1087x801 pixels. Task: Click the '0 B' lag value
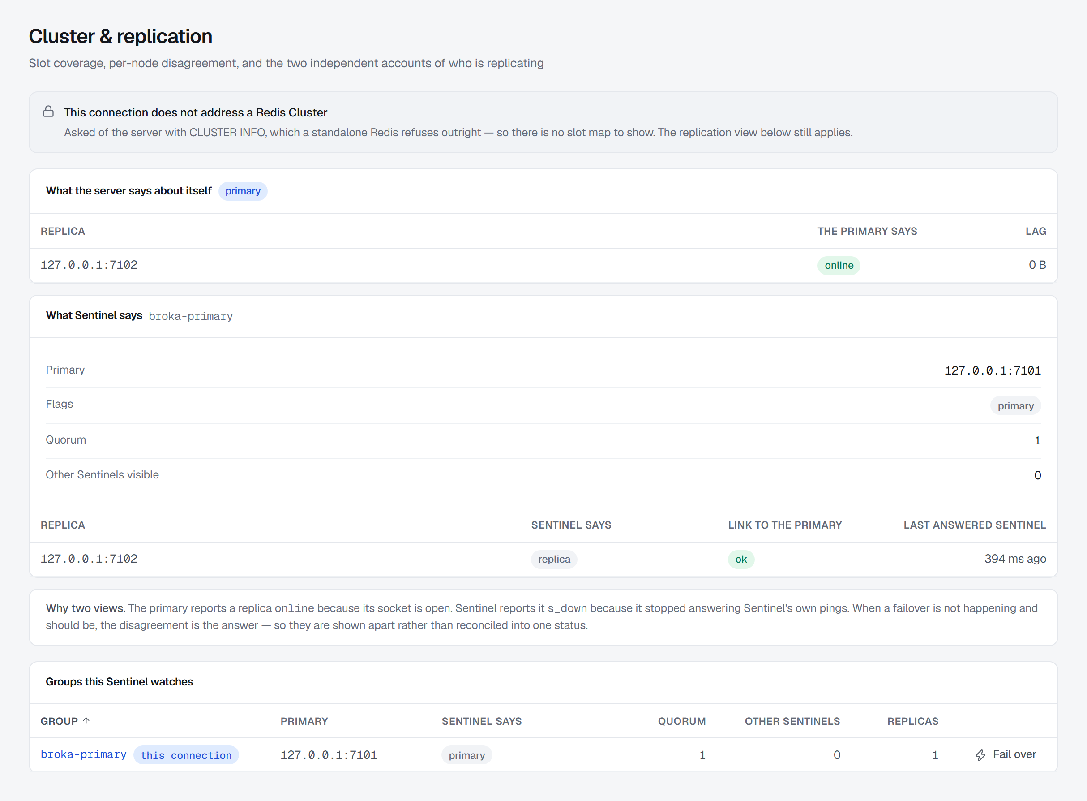pos(1038,265)
